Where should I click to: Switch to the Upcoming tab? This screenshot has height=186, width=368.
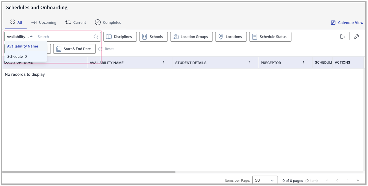click(44, 23)
